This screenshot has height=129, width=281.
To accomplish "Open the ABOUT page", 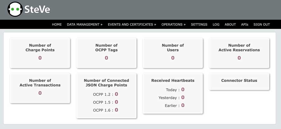I will point(230,24).
